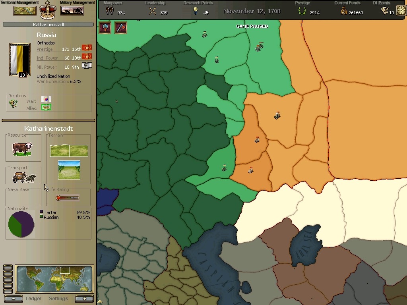Click the axe with red flag icon
This screenshot has width=407, height=305.
(x=121, y=28)
